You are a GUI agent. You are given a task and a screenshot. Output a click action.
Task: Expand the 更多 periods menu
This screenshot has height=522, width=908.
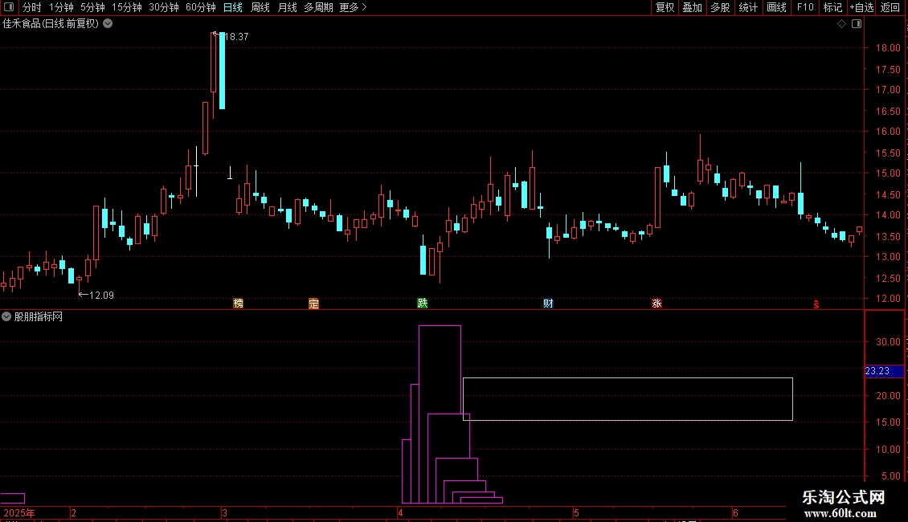point(353,7)
